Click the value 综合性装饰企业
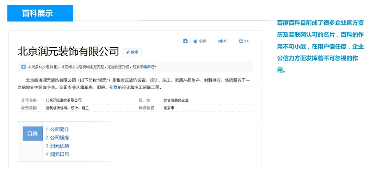This screenshot has height=174, width=370. coord(176,100)
